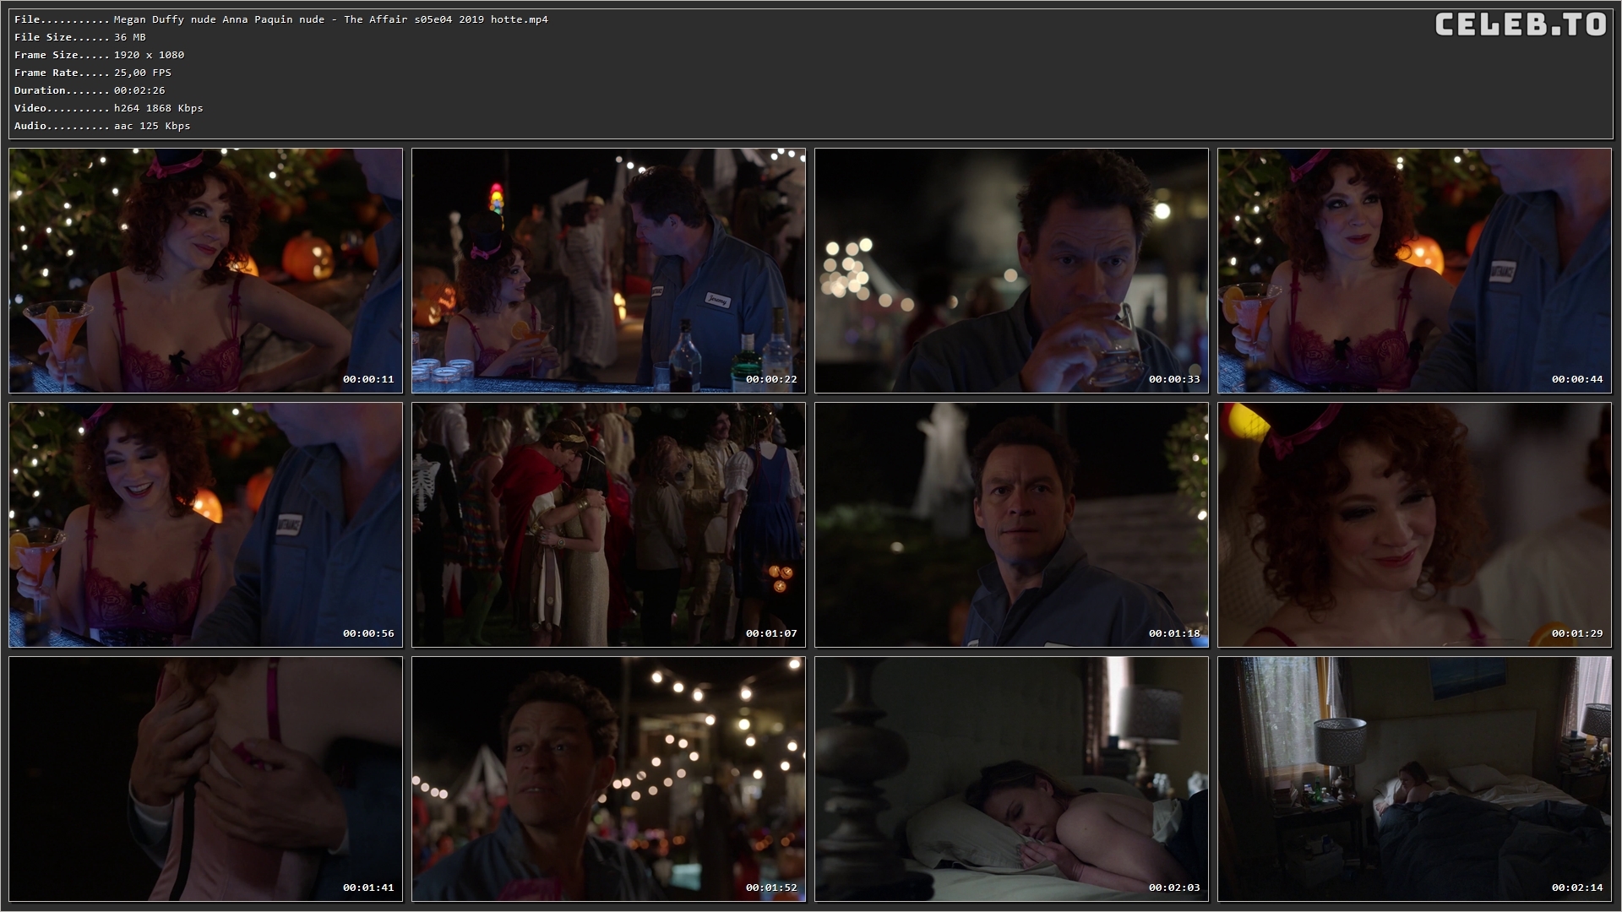The width and height of the screenshot is (1622, 912).
Task: Click the frame stamped 00:01:18
Action: [x=1011, y=525]
